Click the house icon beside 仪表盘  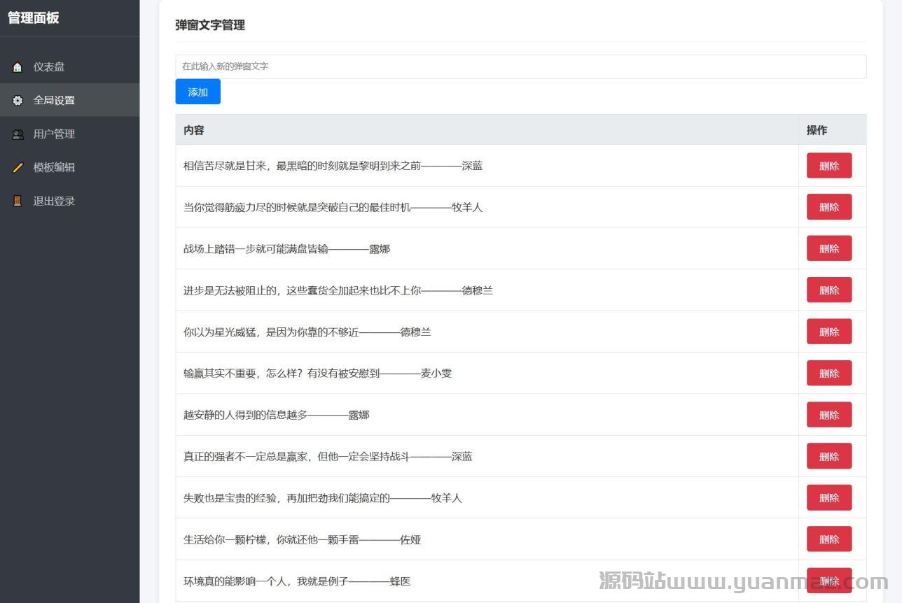(x=18, y=67)
